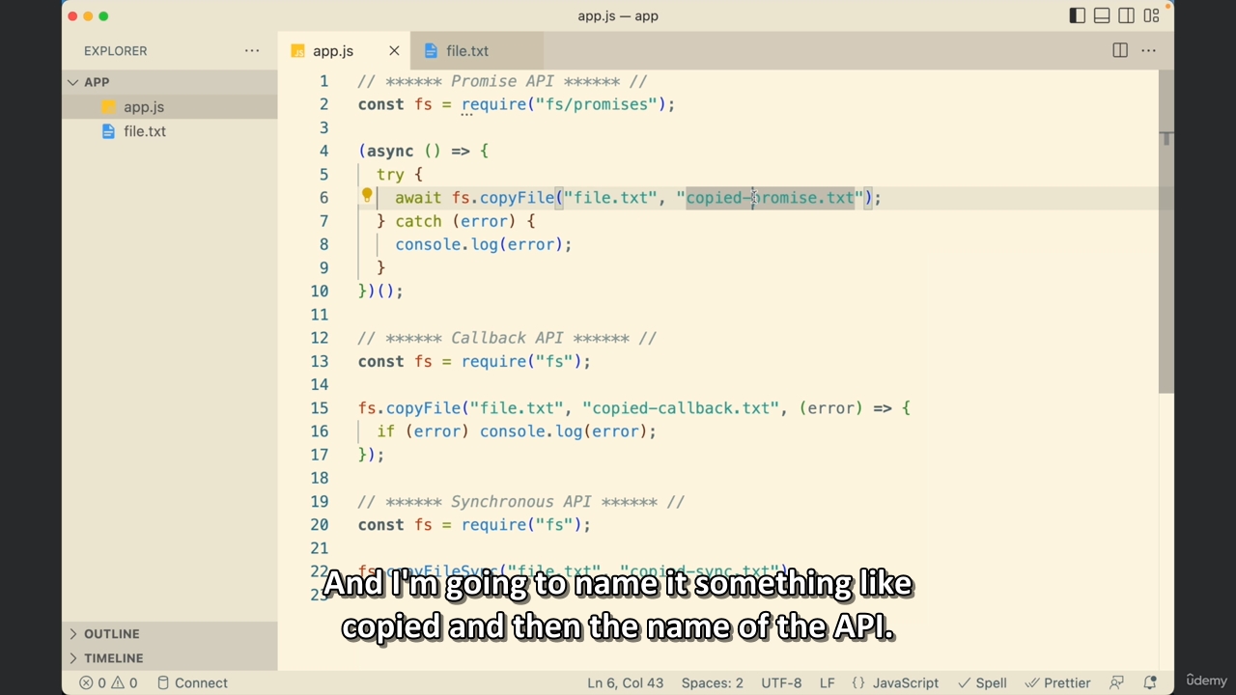Toggle the secondary sidebar layout icon
This screenshot has height=695, width=1236.
(x=1126, y=15)
